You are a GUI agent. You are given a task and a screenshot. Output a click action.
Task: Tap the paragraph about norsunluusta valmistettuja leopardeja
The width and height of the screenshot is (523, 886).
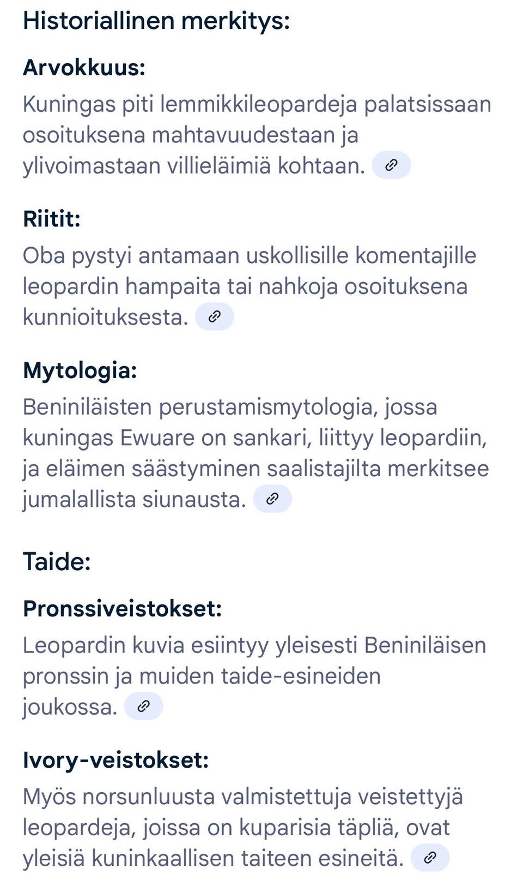242,827
